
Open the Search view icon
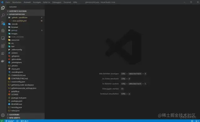pos(3,15)
